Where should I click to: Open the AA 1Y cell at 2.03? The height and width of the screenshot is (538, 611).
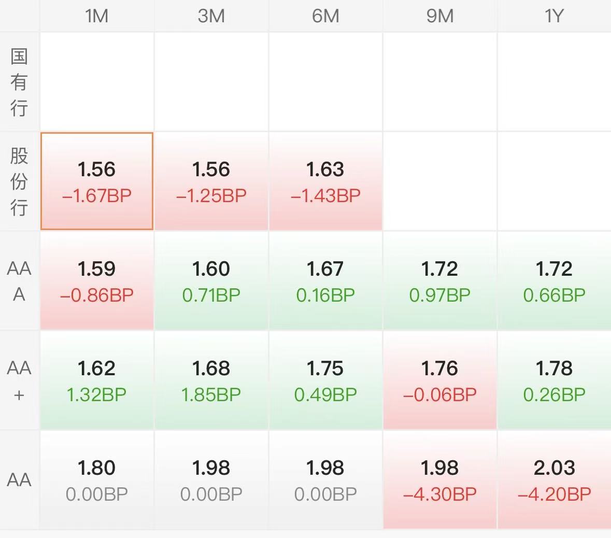click(x=554, y=480)
